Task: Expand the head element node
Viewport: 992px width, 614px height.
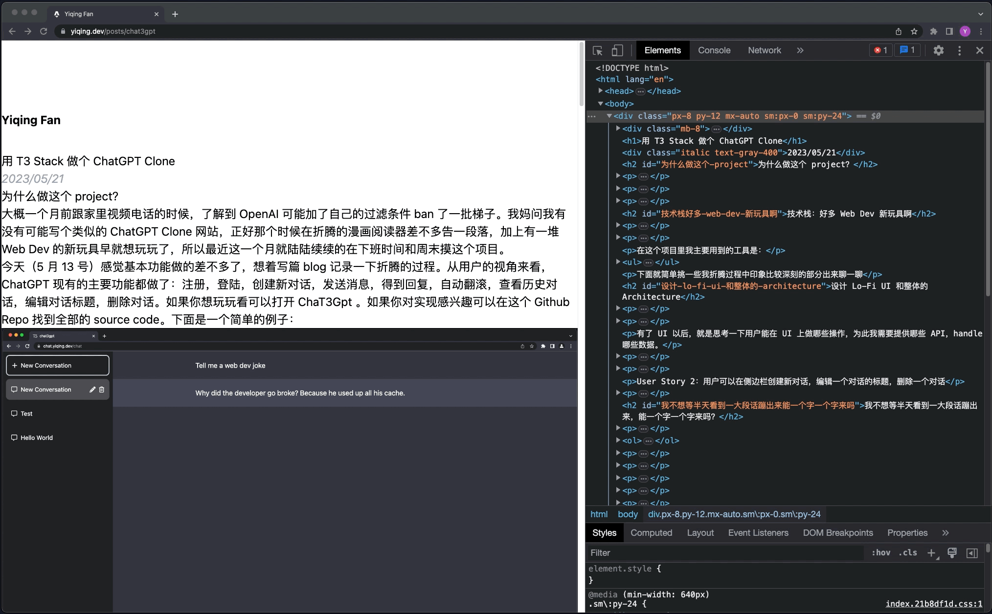Action: click(x=600, y=90)
